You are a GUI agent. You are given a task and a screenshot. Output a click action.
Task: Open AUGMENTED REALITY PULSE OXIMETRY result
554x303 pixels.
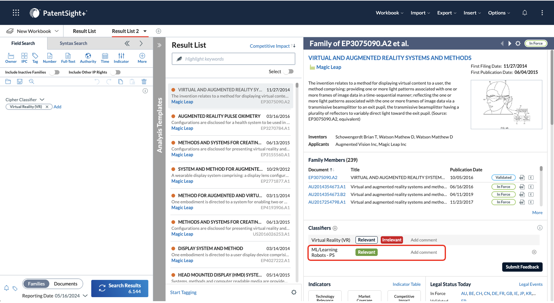(x=219, y=116)
